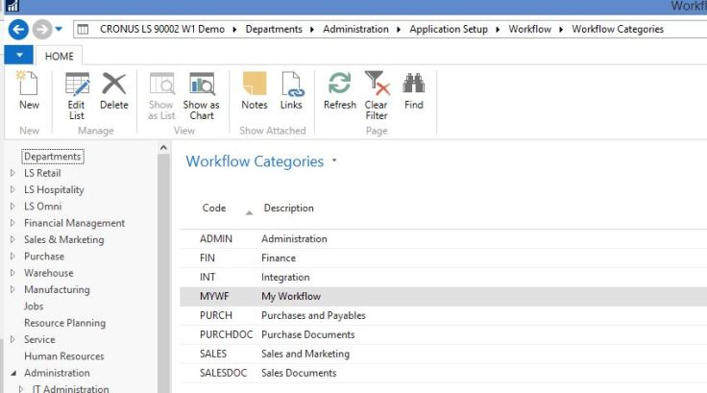This screenshot has height=393, width=707.
Task: Open the blue application menu dropdown
Action: click(x=19, y=55)
